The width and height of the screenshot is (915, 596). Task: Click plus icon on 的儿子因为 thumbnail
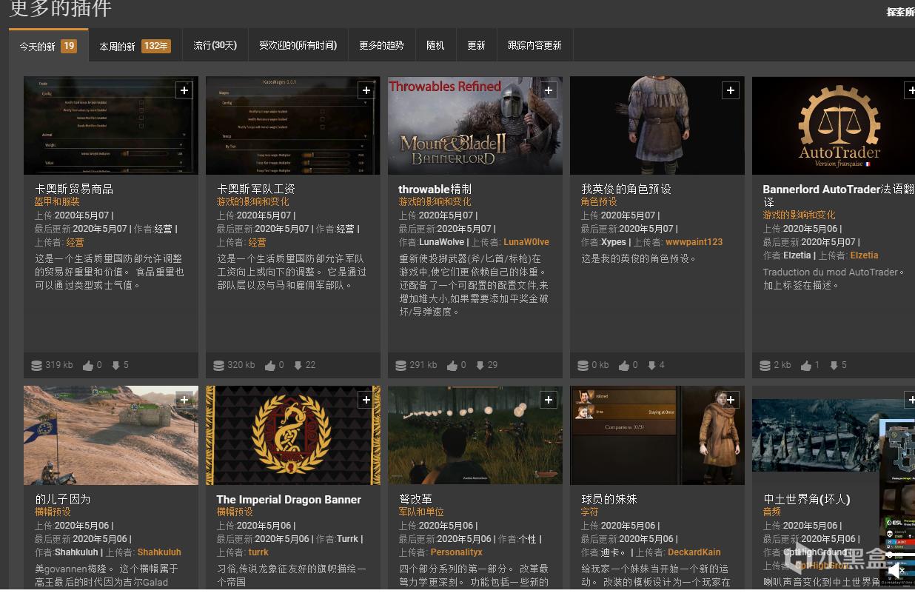tap(184, 400)
